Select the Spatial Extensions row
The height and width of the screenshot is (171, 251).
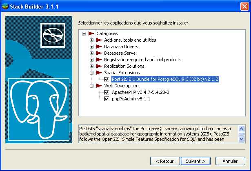point(122,73)
